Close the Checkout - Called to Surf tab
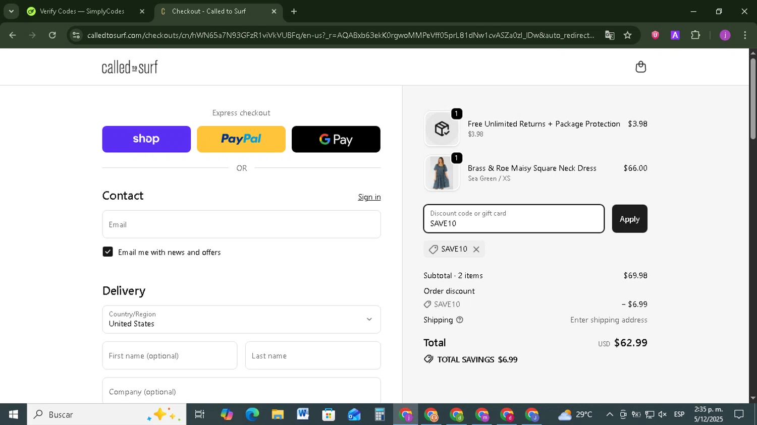This screenshot has height=425, width=757. click(x=274, y=11)
